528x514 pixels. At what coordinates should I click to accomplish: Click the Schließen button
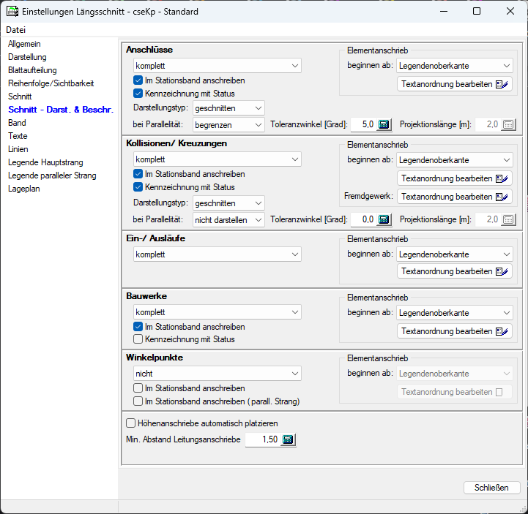(491, 488)
